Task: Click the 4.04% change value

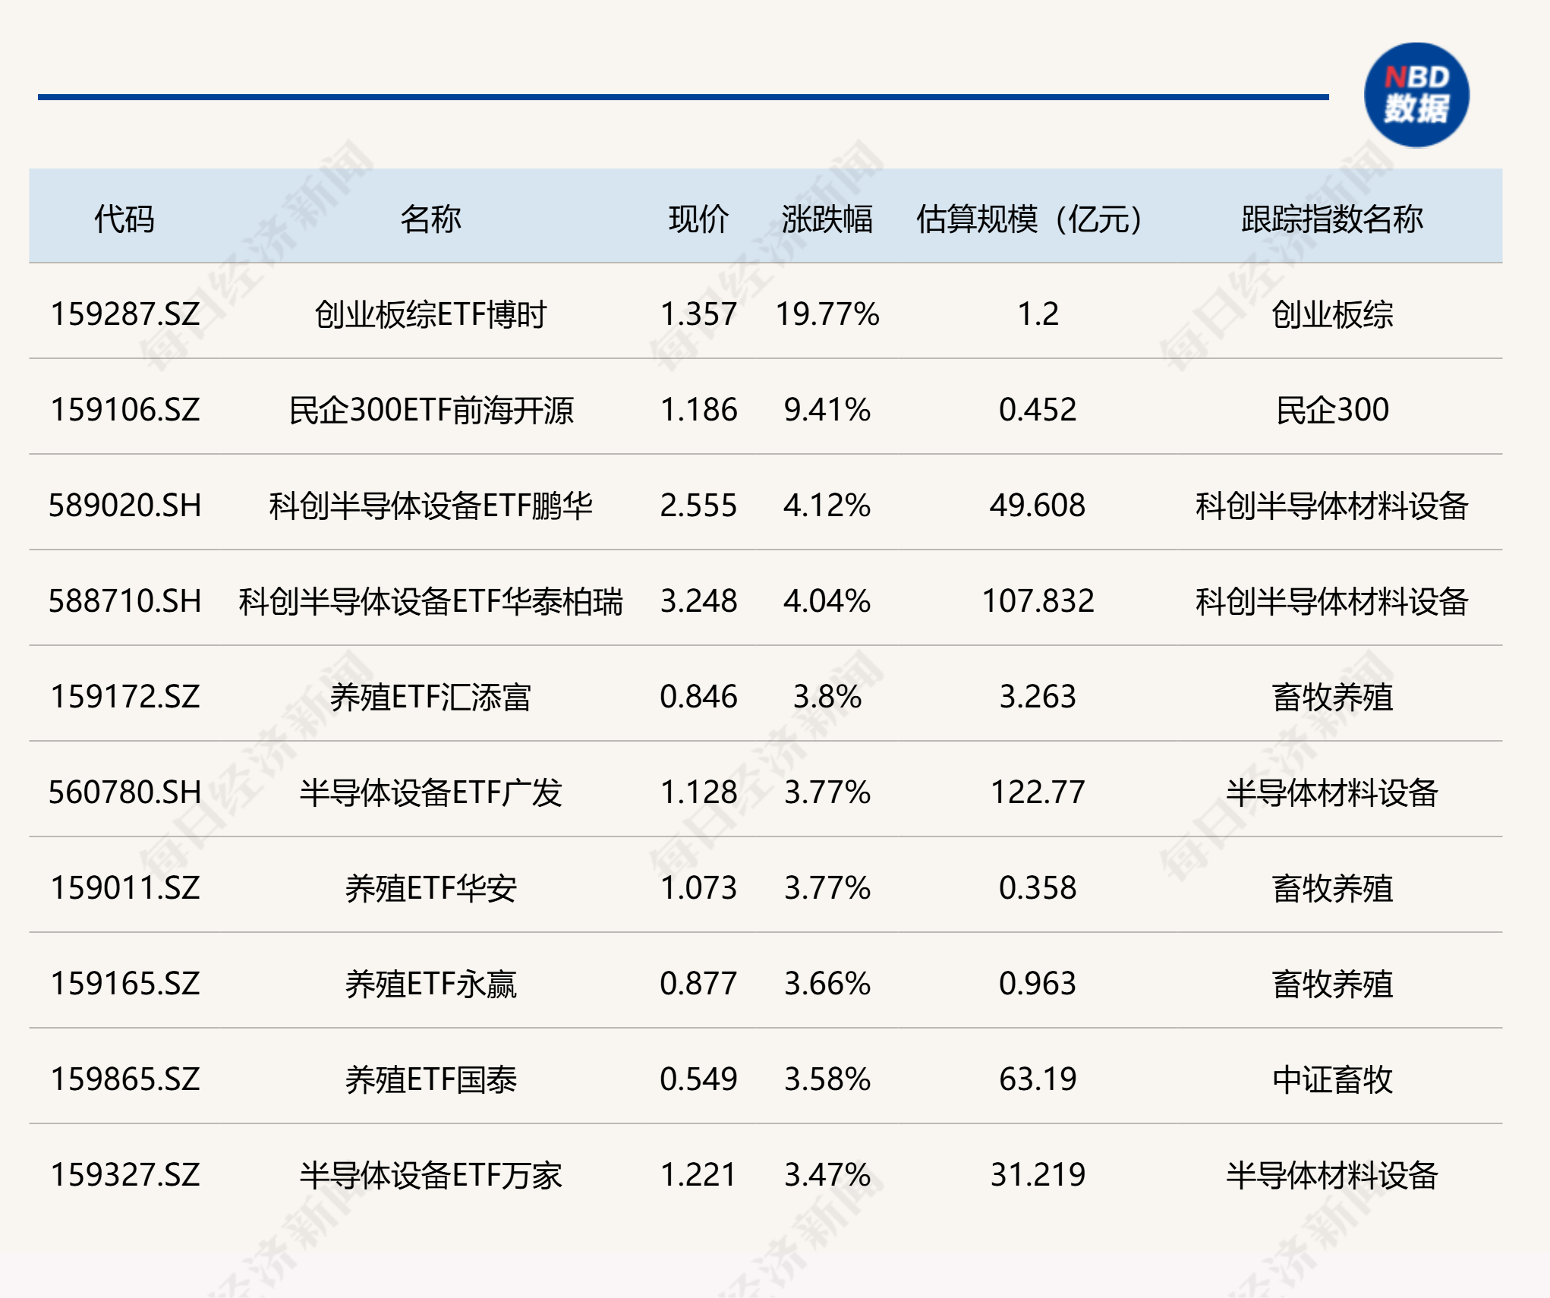Action: click(x=827, y=601)
